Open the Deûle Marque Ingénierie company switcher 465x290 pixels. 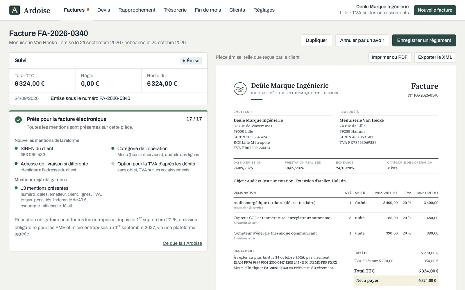374,10
